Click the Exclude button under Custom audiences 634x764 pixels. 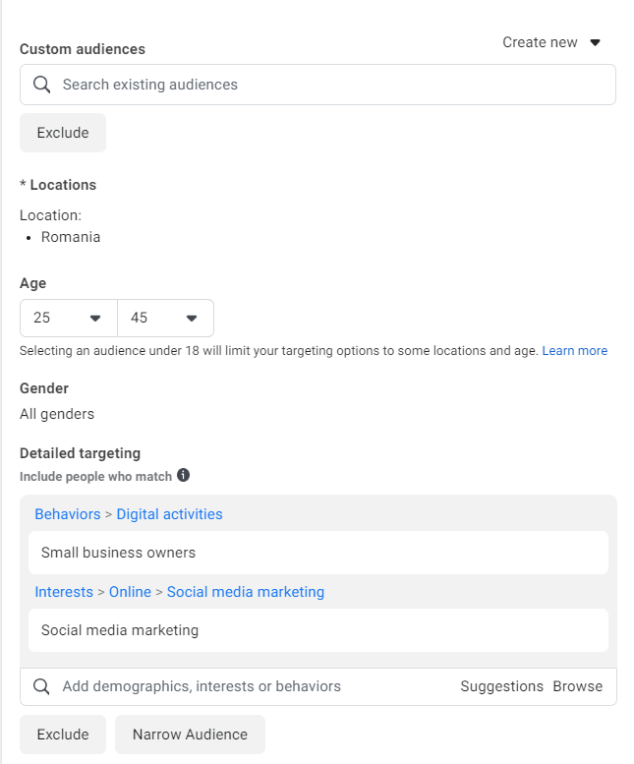63,133
